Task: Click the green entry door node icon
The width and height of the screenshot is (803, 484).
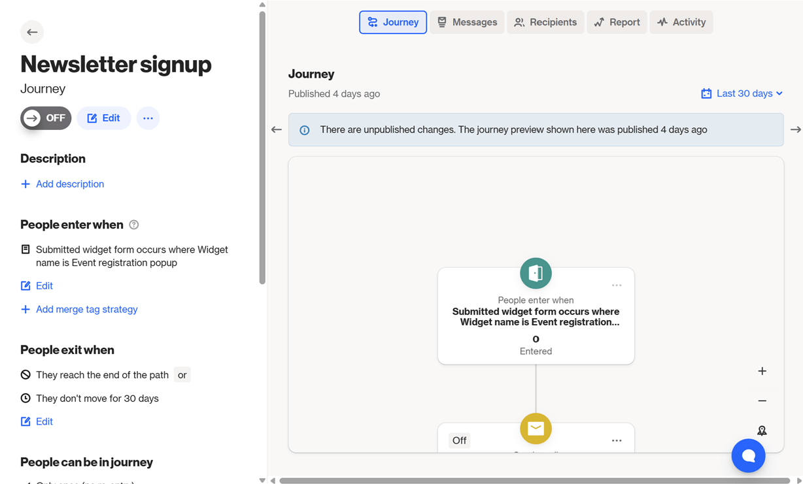Action: point(536,273)
